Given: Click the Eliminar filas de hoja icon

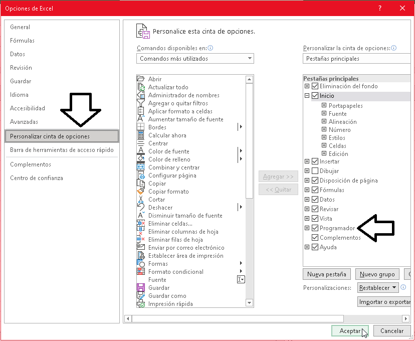Looking at the screenshot, I should click(141, 239).
